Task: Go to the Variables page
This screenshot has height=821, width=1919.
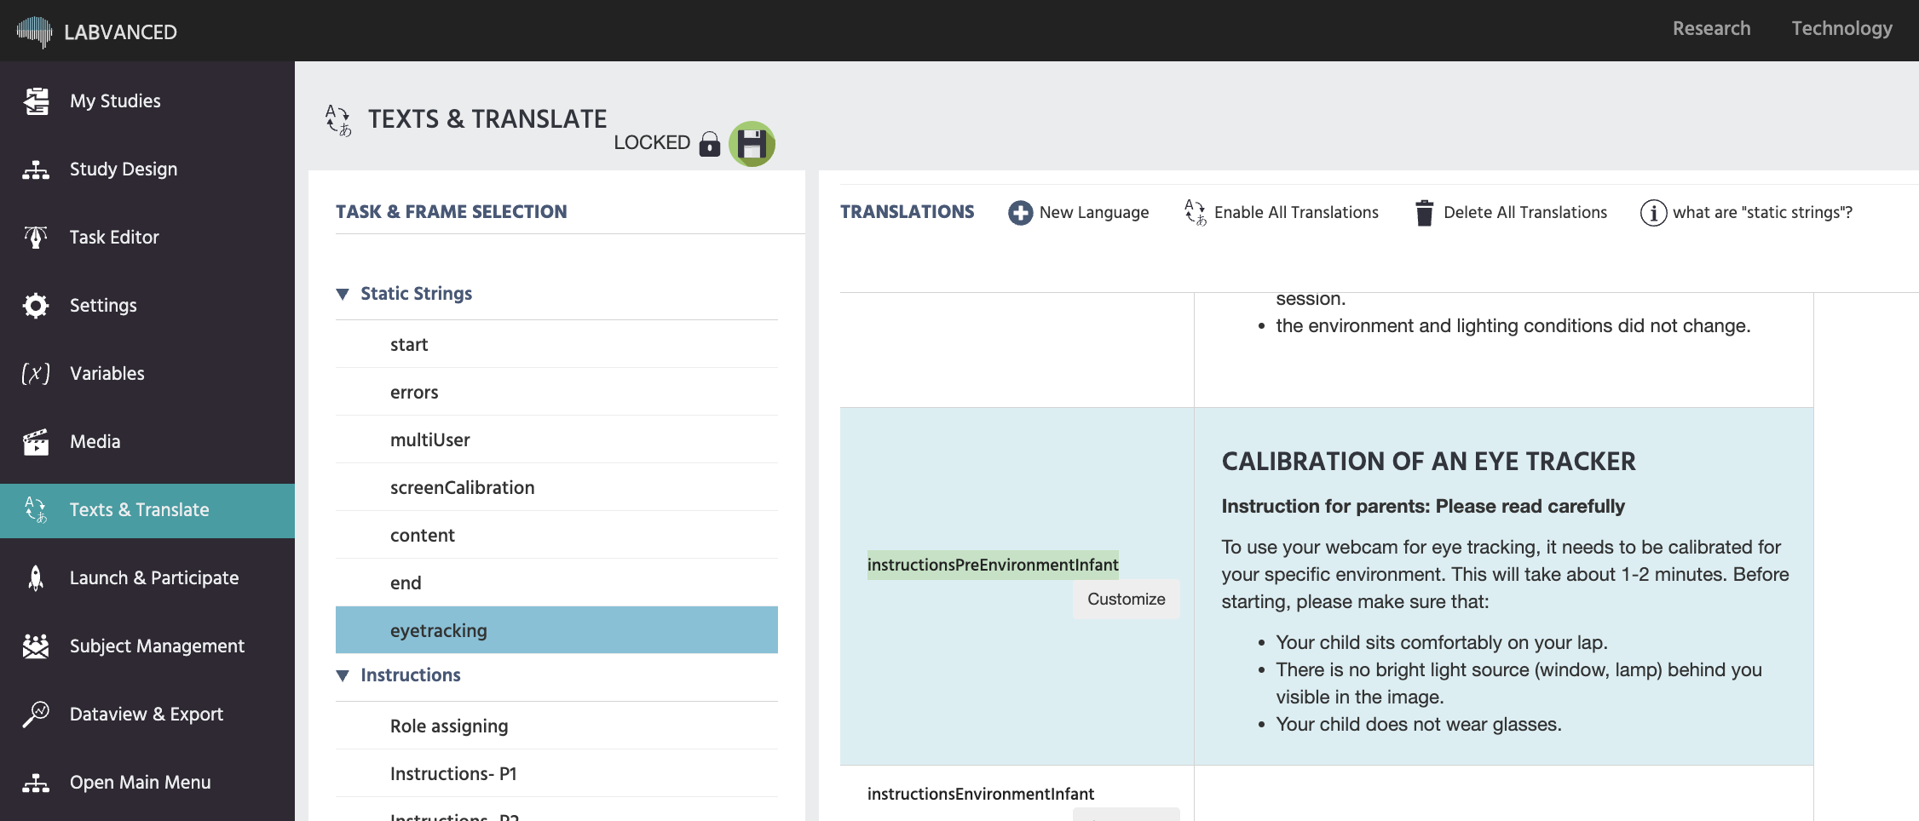Action: [107, 374]
